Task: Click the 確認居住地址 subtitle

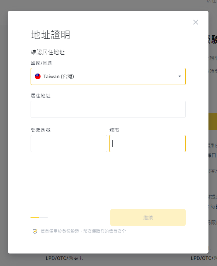Action: (x=48, y=52)
